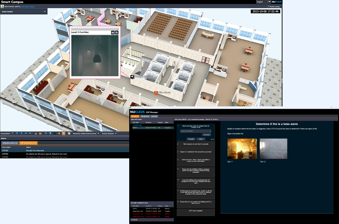The width and height of the screenshot is (339, 224).
Task: Click the edit profile link
Action: point(25,7)
